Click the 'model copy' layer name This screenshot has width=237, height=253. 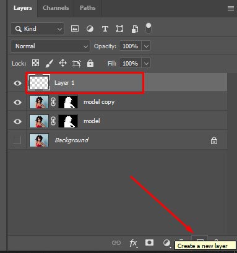(x=99, y=102)
